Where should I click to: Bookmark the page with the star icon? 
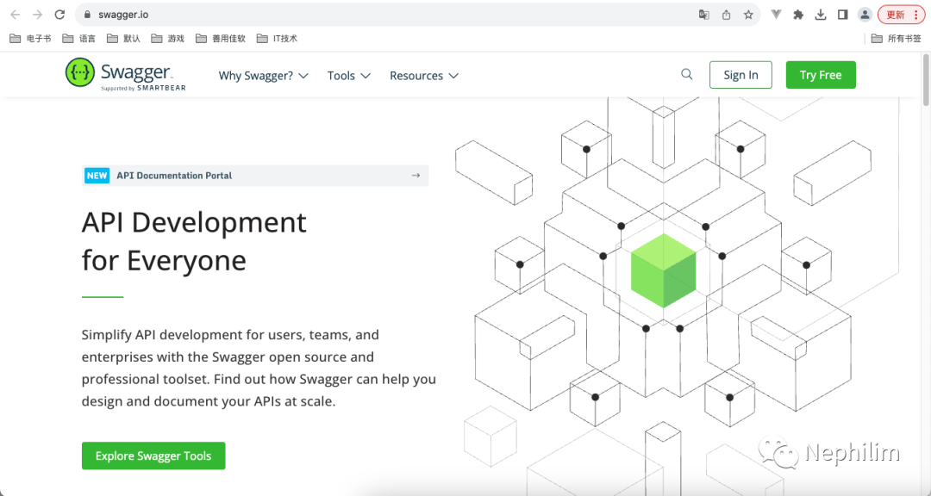[x=748, y=15]
